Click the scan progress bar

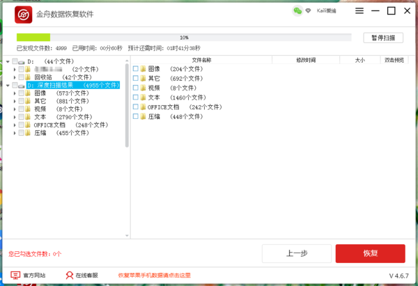(x=184, y=37)
